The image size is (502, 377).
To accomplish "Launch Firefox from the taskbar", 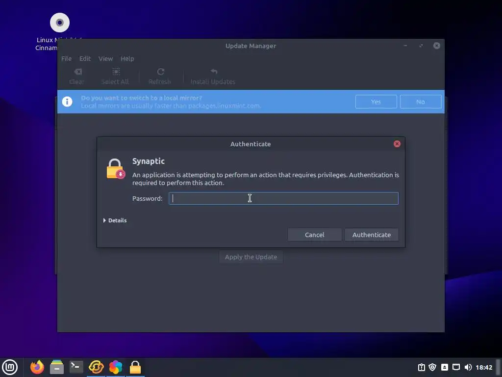I will [x=37, y=367].
